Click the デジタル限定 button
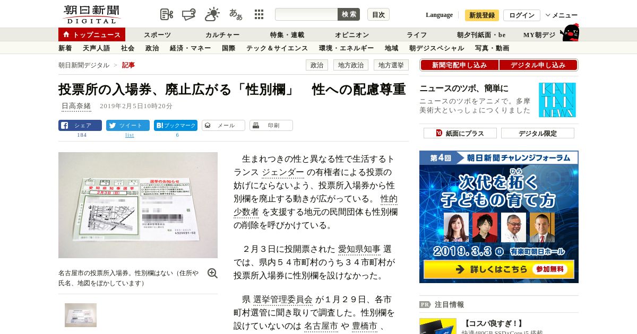Viewport: 637px width, 334px height. [x=538, y=133]
